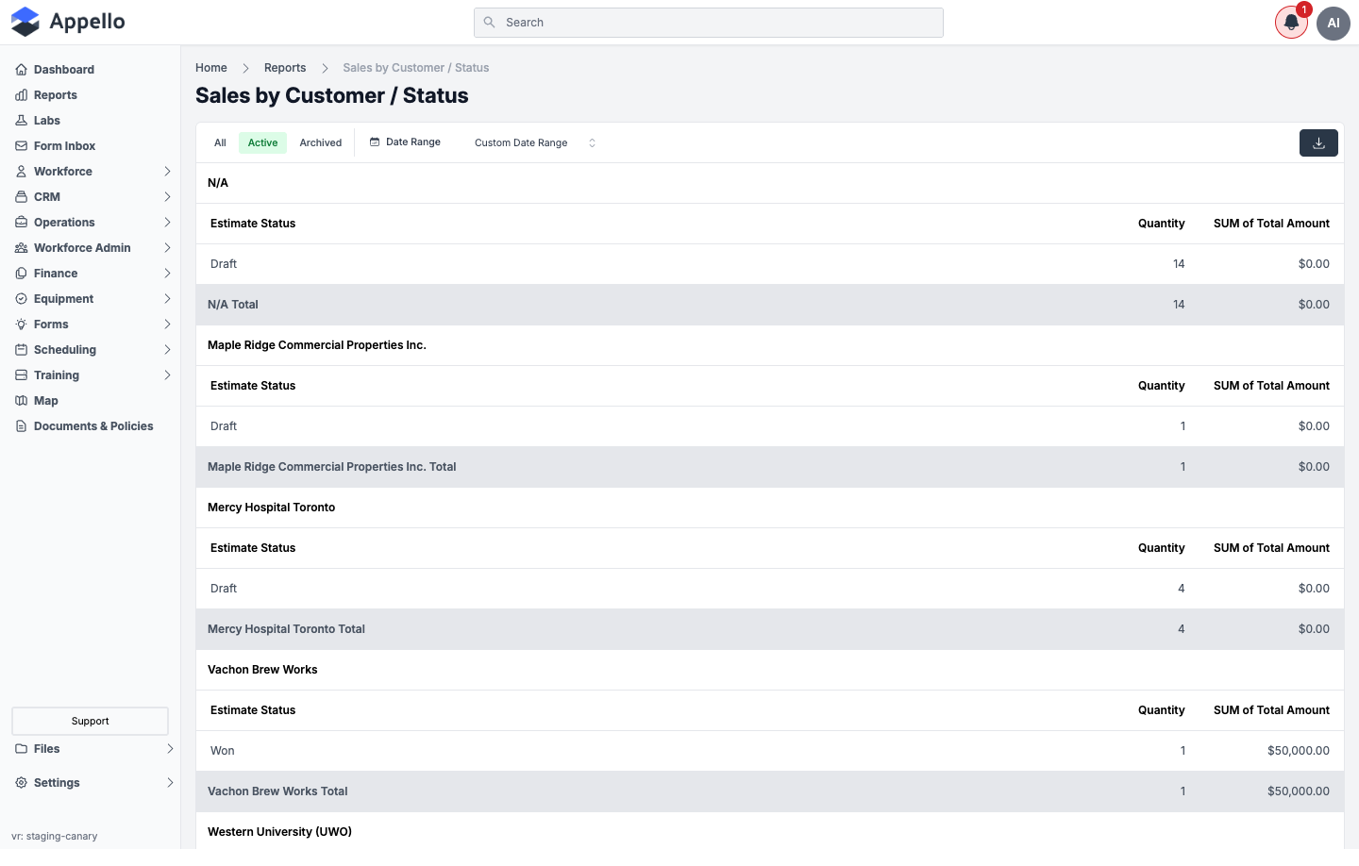Open the Custom Date Range dropdown
The image size is (1359, 866).
[x=535, y=143]
